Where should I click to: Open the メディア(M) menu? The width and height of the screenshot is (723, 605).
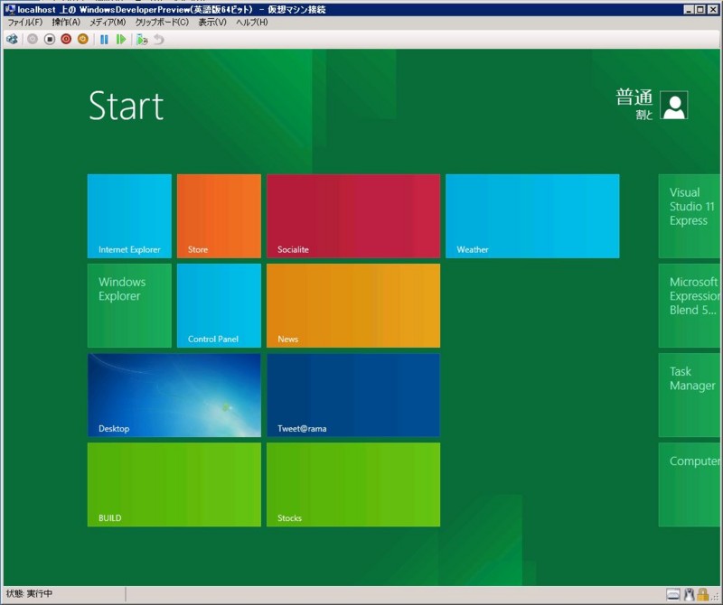[x=108, y=22]
